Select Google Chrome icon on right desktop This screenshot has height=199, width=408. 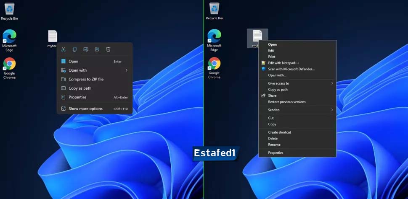tap(214, 68)
